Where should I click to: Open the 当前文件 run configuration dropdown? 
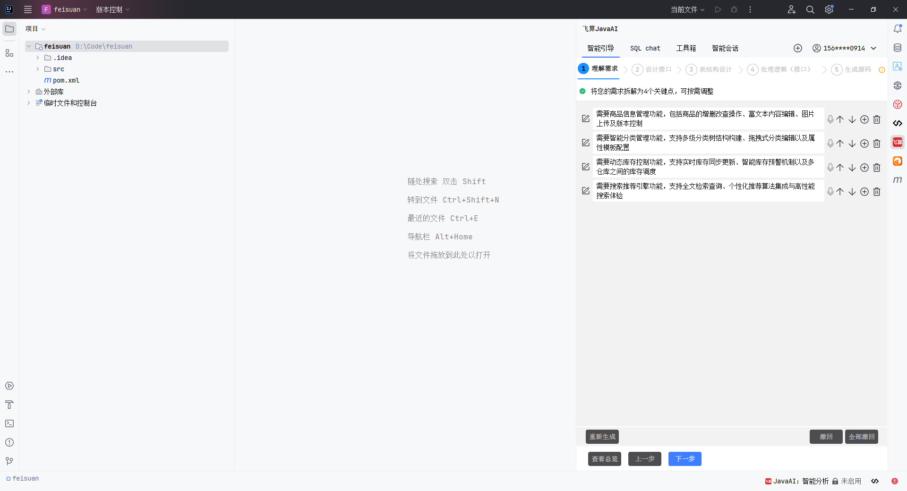pos(687,9)
